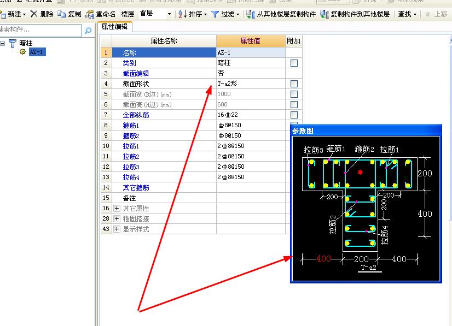This screenshot has width=452, height=326.
Task: Click the 名称 value cell AZ-1
Action: pos(251,52)
